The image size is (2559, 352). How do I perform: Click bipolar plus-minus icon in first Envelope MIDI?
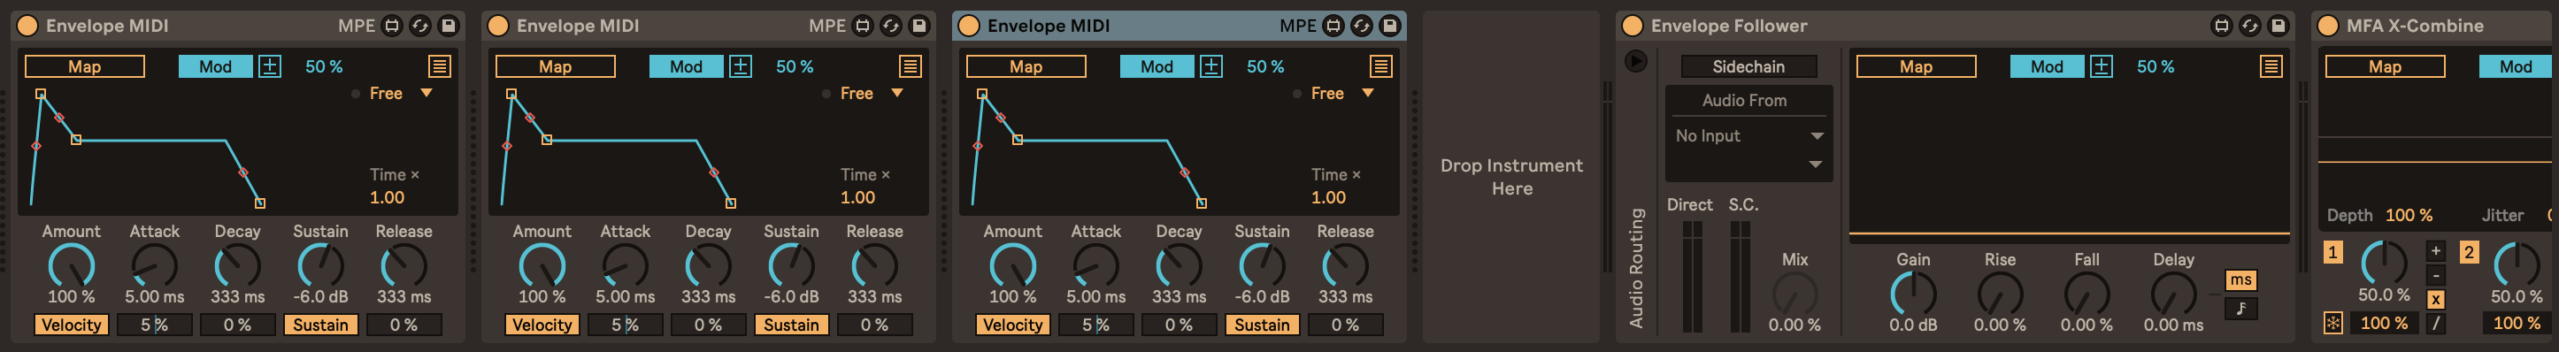[269, 66]
